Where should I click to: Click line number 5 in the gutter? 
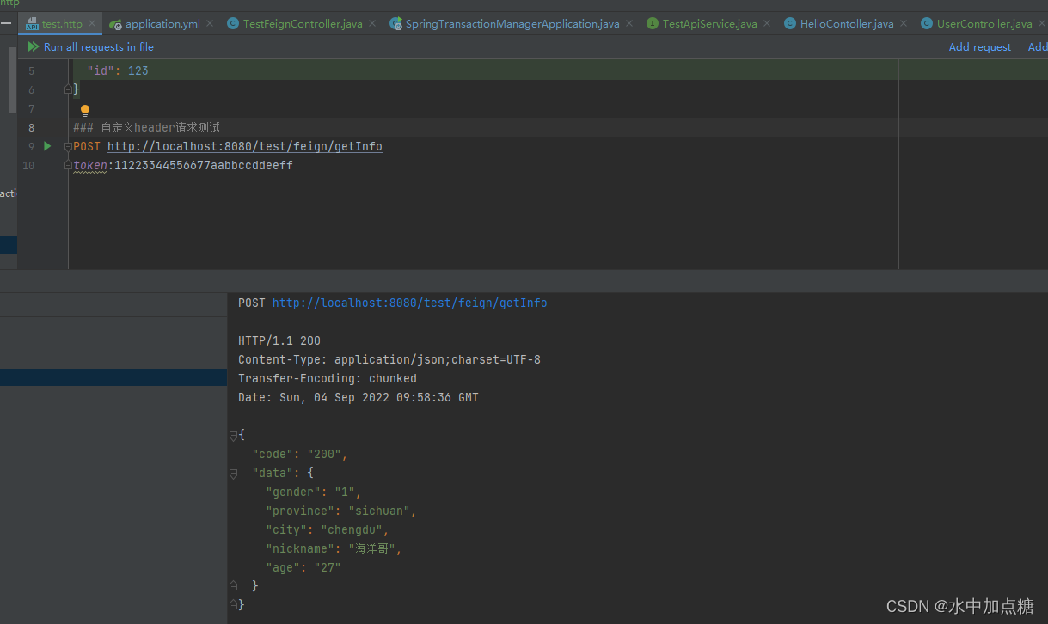pyautogui.click(x=32, y=70)
